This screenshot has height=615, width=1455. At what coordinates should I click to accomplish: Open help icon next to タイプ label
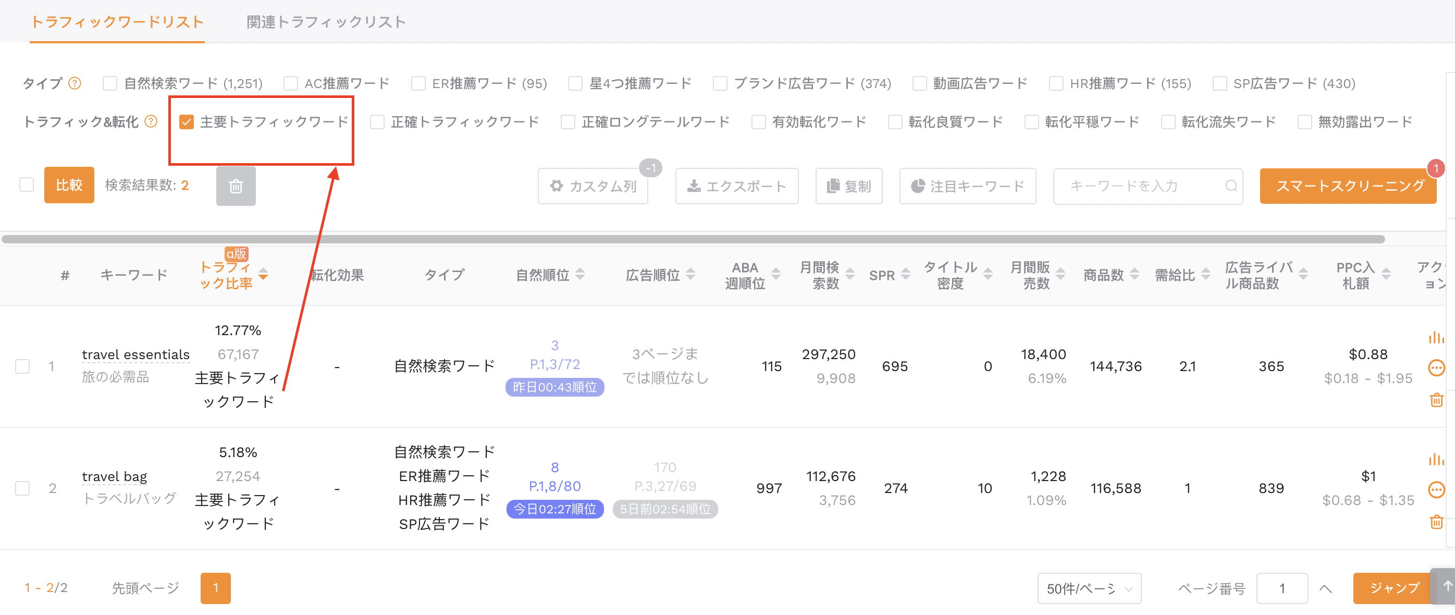[75, 83]
